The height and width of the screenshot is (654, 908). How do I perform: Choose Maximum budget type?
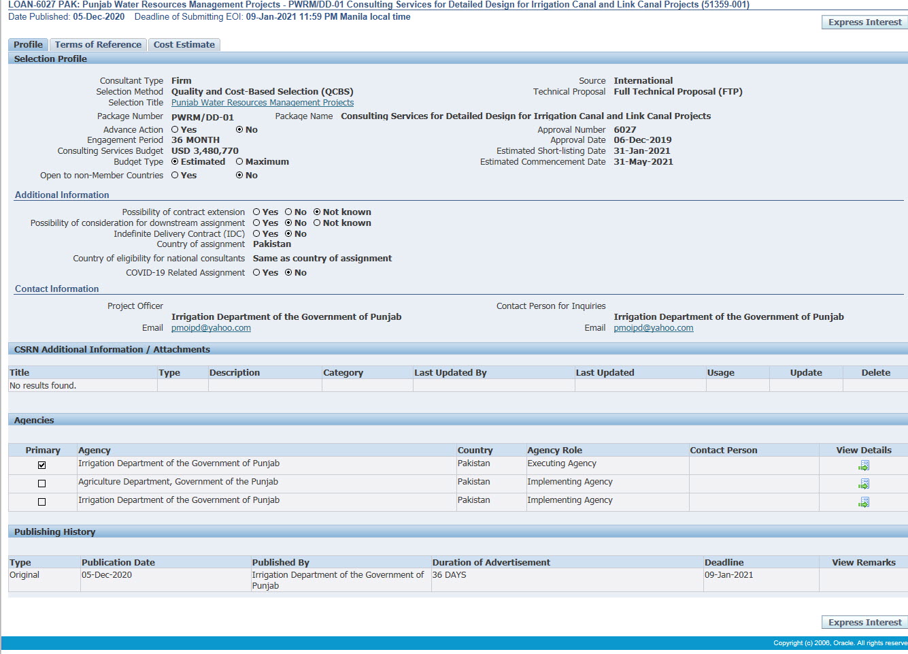coord(239,162)
